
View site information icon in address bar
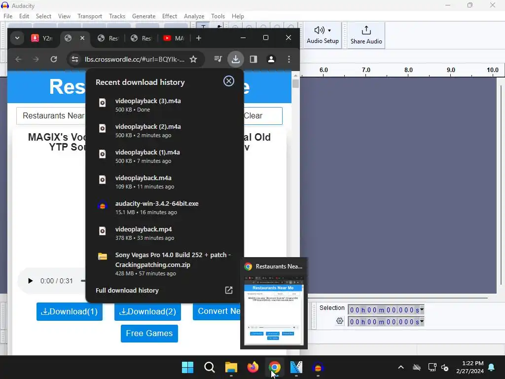(x=75, y=59)
